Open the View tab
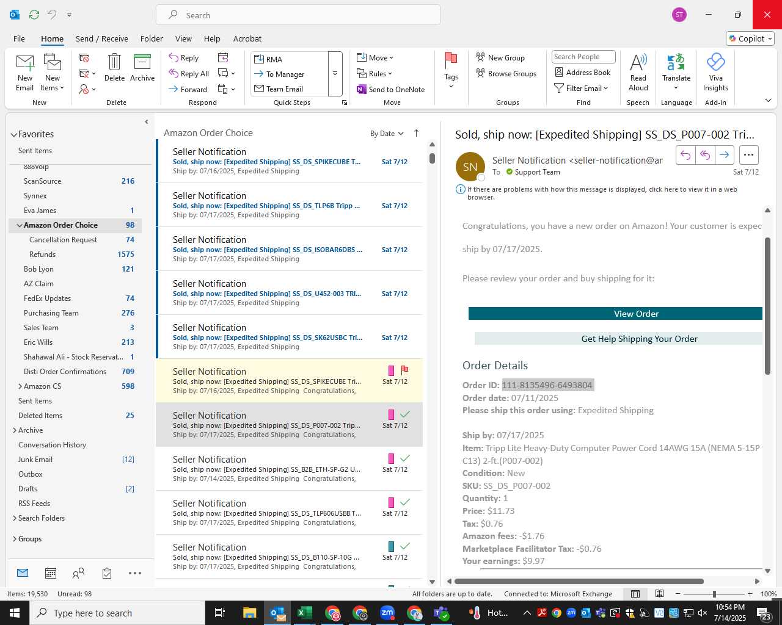 (x=183, y=38)
